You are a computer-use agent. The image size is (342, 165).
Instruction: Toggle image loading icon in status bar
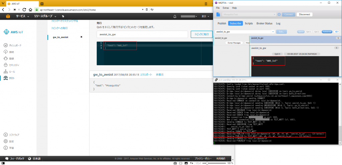pos(186,163)
